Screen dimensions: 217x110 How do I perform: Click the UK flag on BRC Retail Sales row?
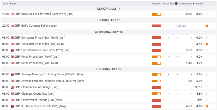[x=12, y=14]
